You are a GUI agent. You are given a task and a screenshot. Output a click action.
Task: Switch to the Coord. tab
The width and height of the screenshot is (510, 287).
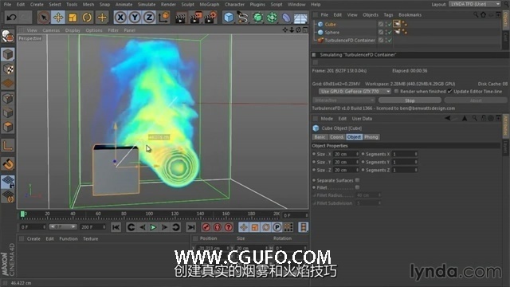pyautogui.click(x=336, y=137)
